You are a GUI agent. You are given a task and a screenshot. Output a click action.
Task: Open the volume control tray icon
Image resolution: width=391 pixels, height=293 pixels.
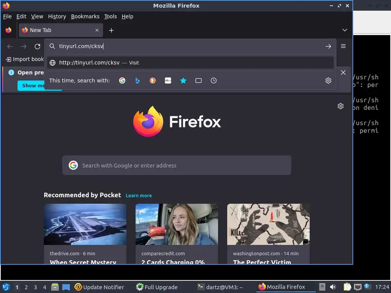pos(333,287)
